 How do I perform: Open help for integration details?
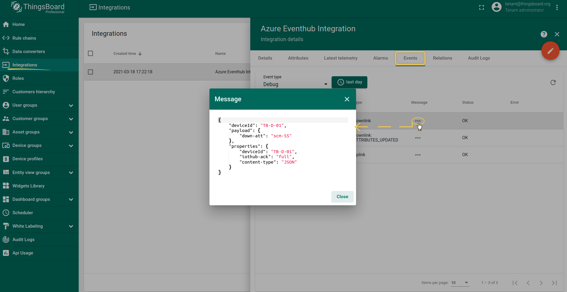coord(544,34)
